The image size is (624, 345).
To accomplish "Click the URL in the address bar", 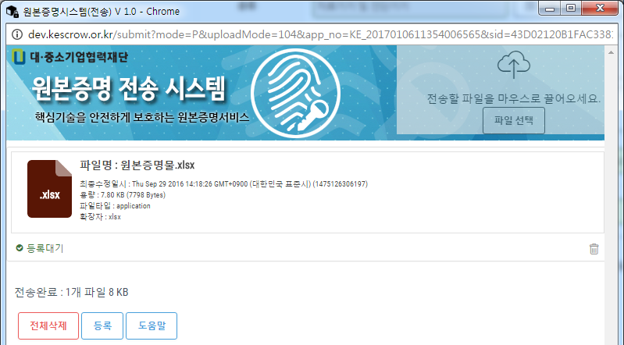I will [320, 34].
